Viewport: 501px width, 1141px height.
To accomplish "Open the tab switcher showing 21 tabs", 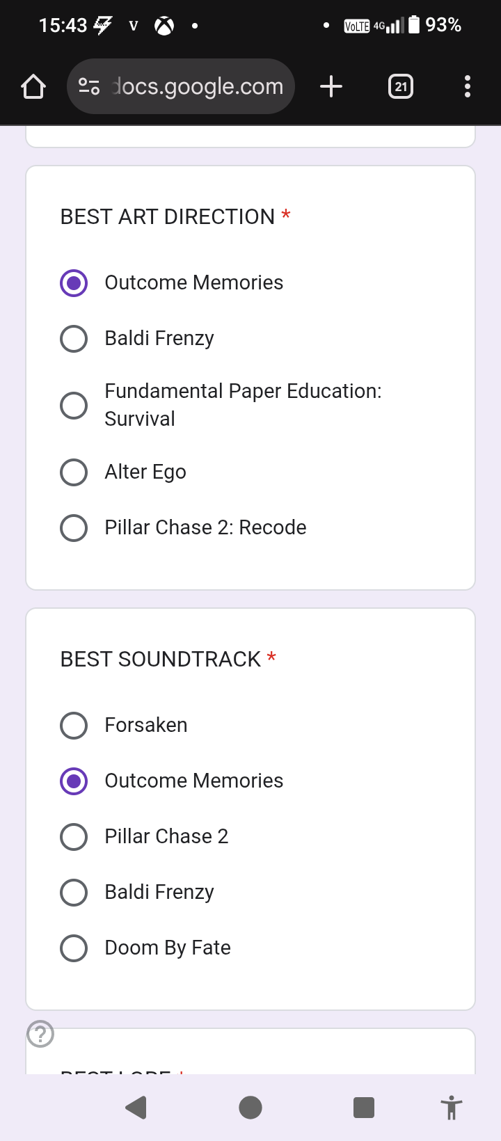I will [400, 86].
